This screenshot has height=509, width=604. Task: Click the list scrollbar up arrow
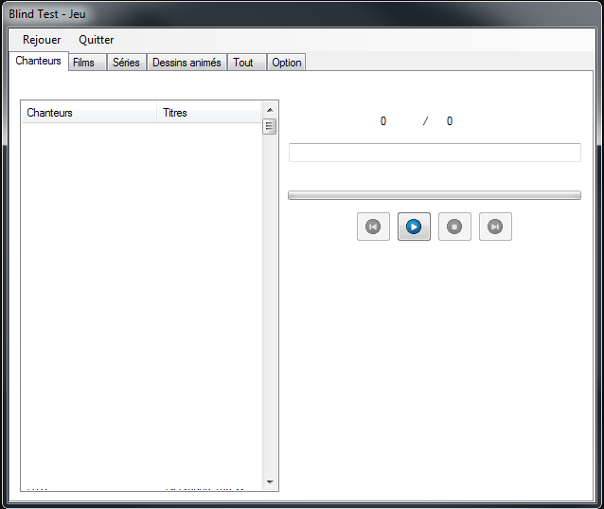269,109
